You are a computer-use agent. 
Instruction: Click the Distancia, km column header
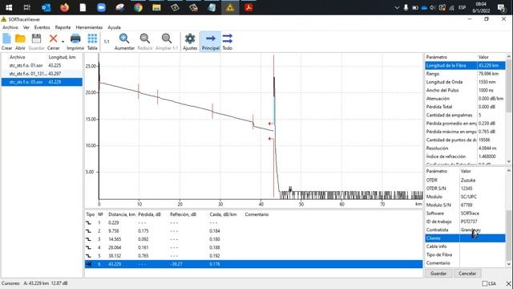[122, 214]
